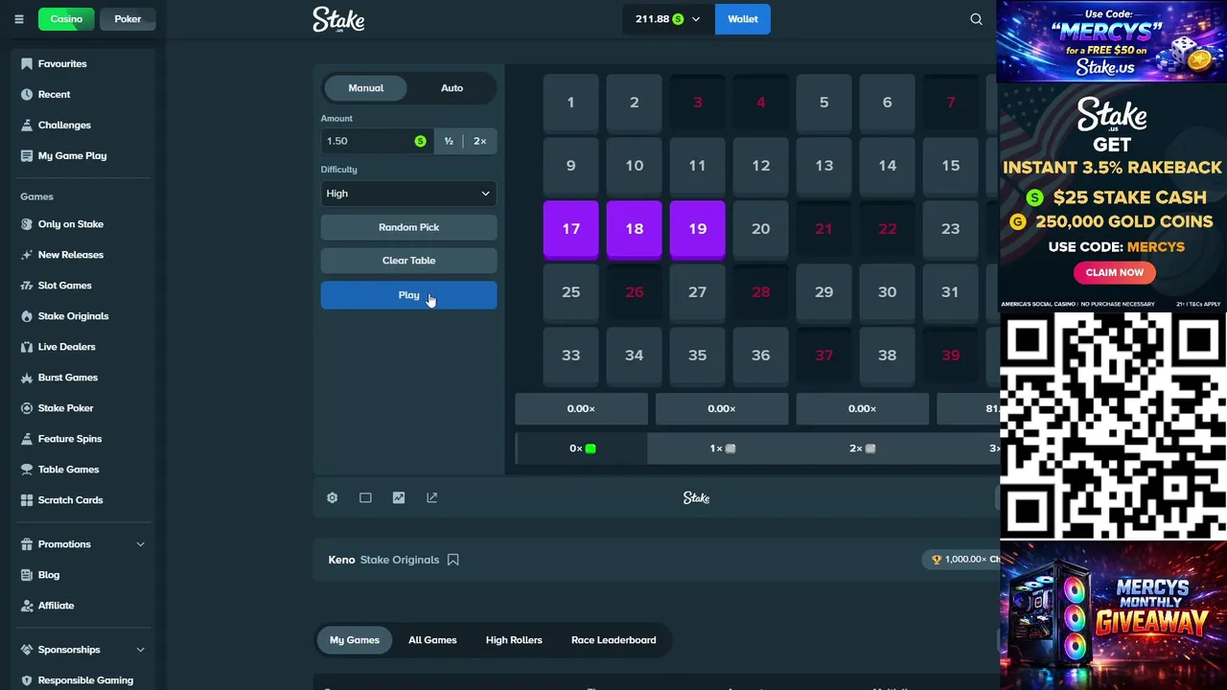The image size is (1227, 690).
Task: Switch to the All Games tab
Action: [432, 640]
